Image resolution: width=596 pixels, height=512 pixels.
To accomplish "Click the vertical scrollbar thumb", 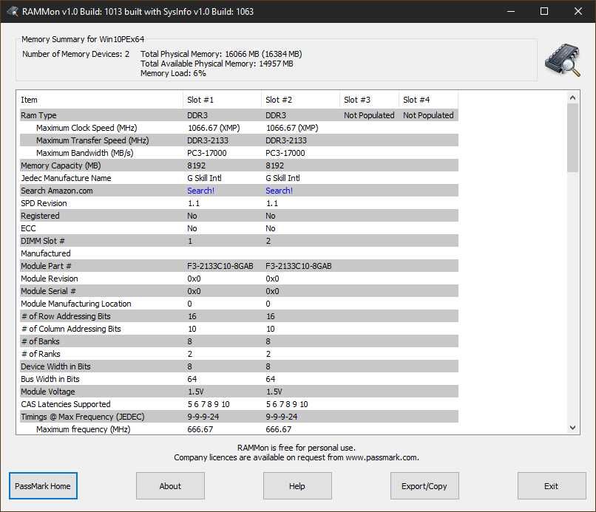I will (x=573, y=137).
